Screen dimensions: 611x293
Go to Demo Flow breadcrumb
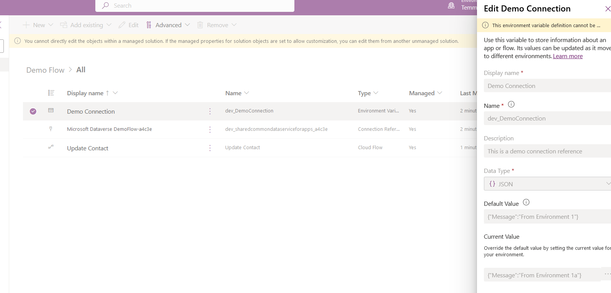[x=45, y=70]
